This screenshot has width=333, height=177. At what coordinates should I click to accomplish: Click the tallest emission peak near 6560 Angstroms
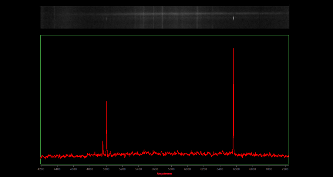point(233,50)
